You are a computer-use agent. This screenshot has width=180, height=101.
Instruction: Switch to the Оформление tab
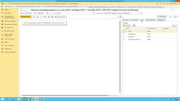point(161,20)
